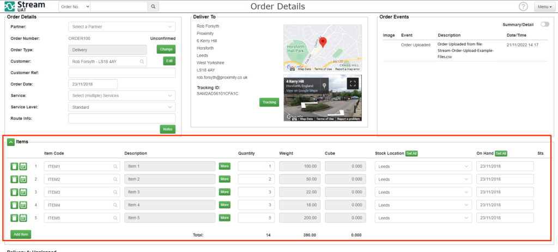Open the Service Level Standard dropdown
Image resolution: width=558 pixels, height=252 pixels.
click(122, 107)
